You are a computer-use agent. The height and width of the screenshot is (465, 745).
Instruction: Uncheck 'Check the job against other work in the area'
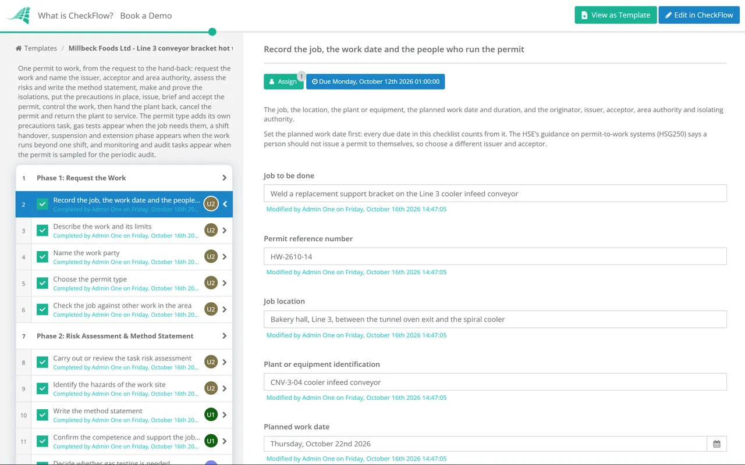pos(42,309)
